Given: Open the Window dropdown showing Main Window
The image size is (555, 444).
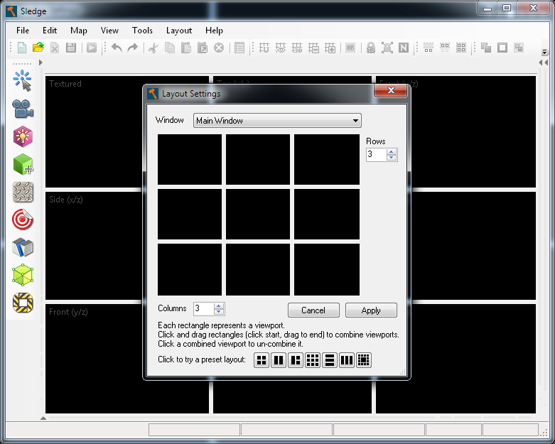Looking at the screenshot, I should click(x=277, y=121).
